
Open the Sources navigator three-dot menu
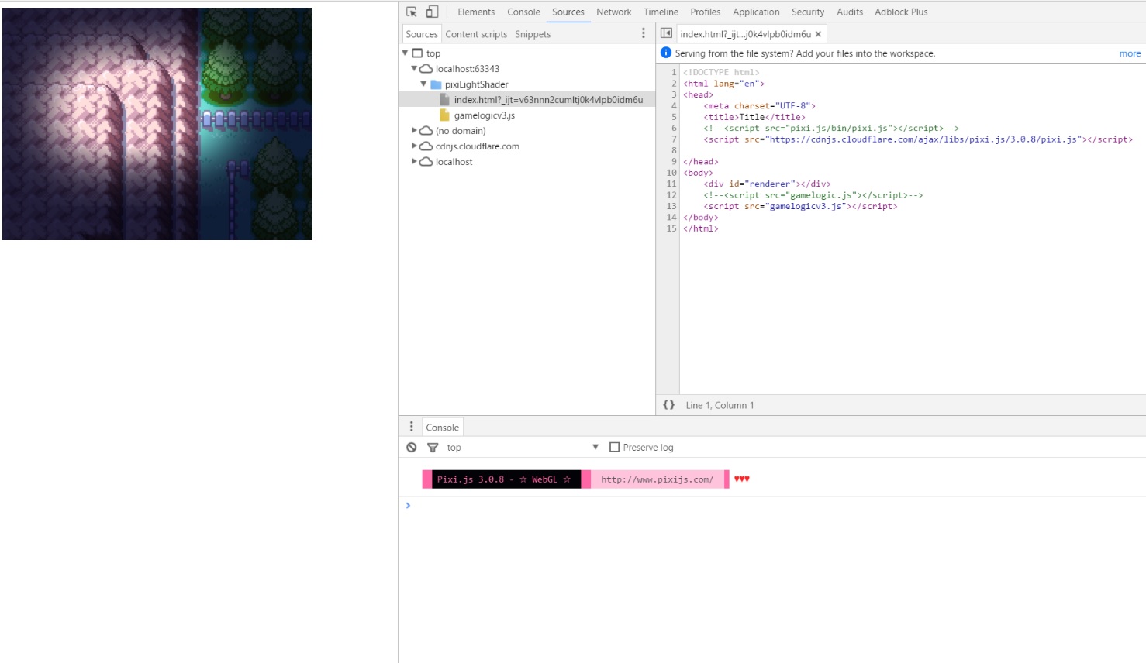coord(643,33)
